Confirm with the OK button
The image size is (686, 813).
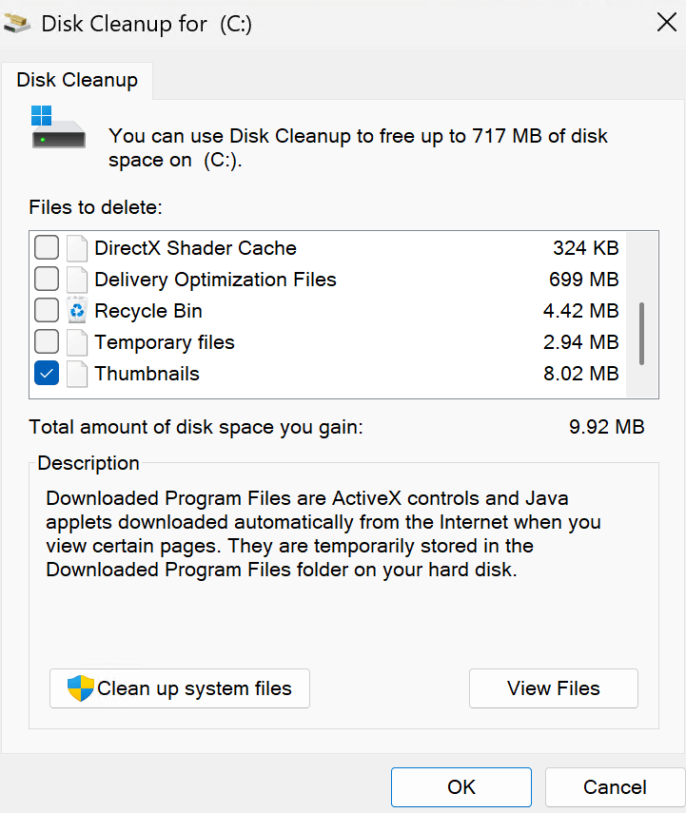point(461,787)
